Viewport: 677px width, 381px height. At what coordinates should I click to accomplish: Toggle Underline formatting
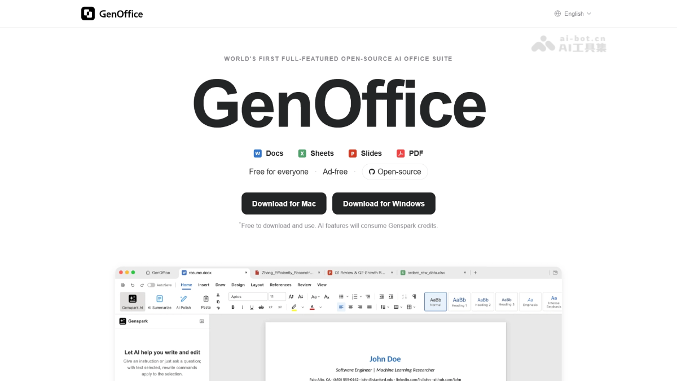252,307
